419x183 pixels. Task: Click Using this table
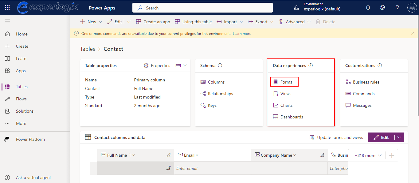click(x=193, y=22)
